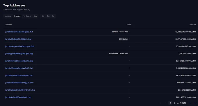Screen dimensions: 198x106
Task: Open address ending in 7vj
Action: 19,68
